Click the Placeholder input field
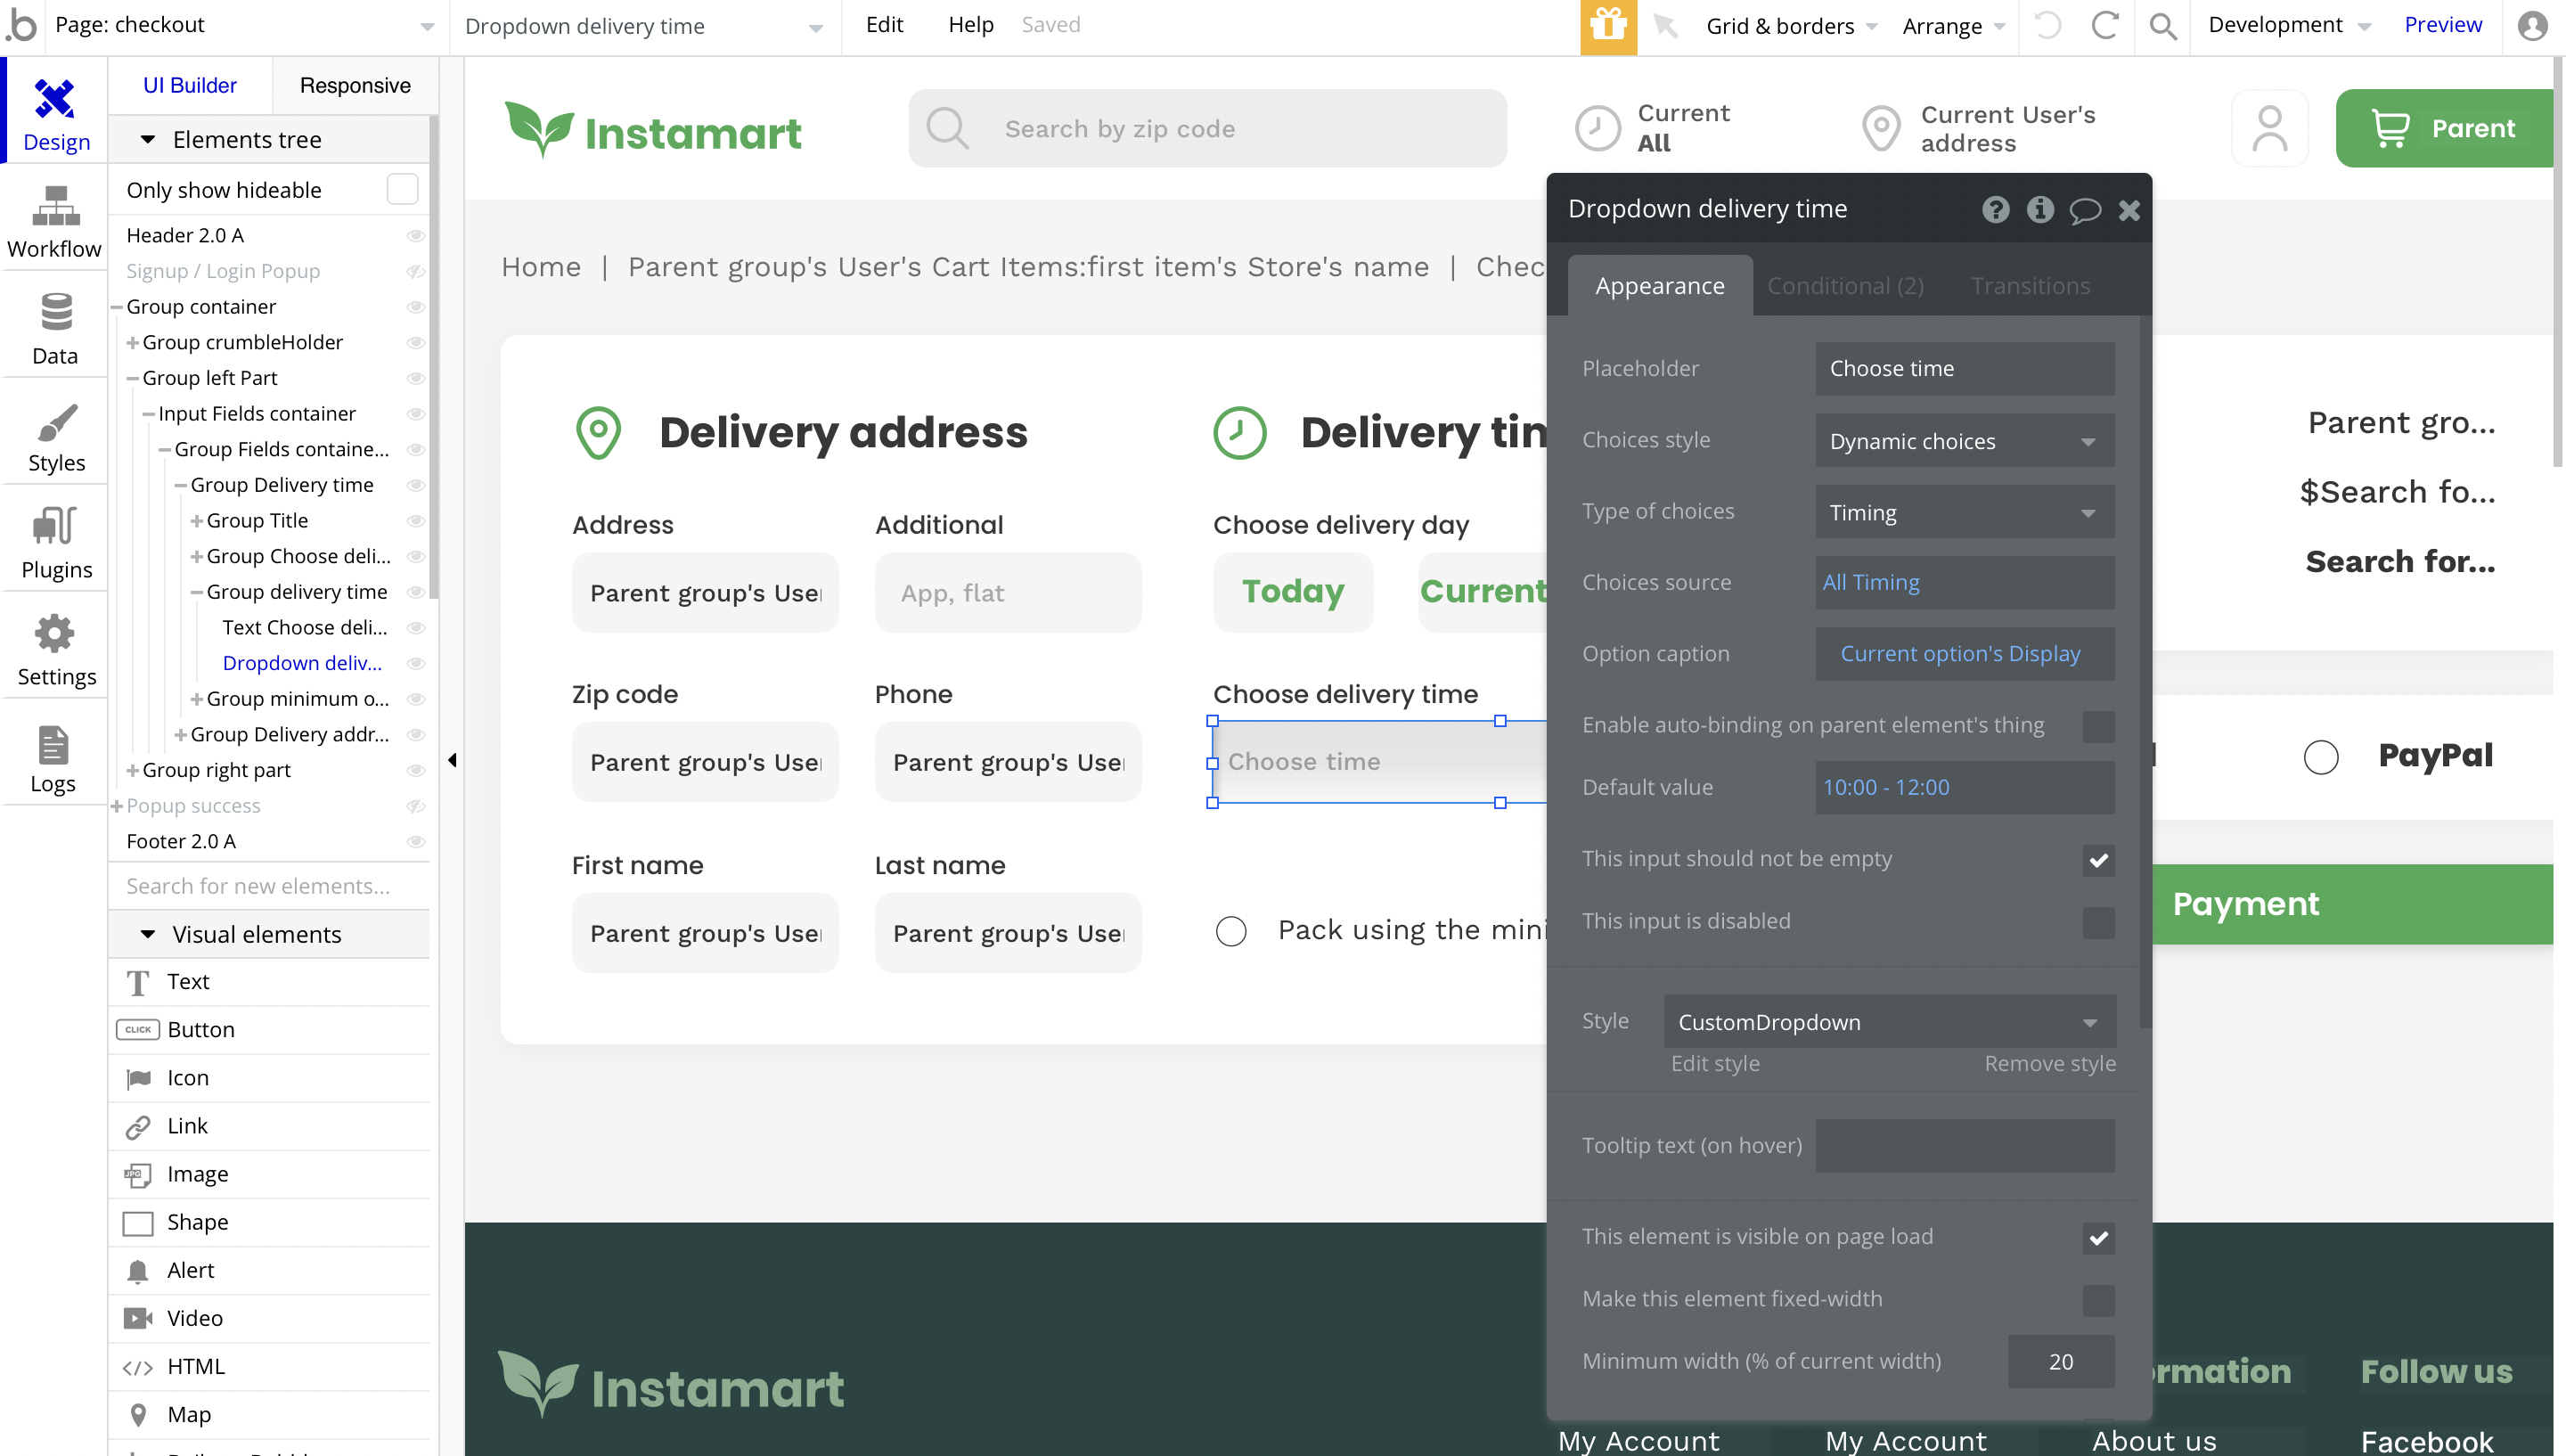 pos(1963,368)
